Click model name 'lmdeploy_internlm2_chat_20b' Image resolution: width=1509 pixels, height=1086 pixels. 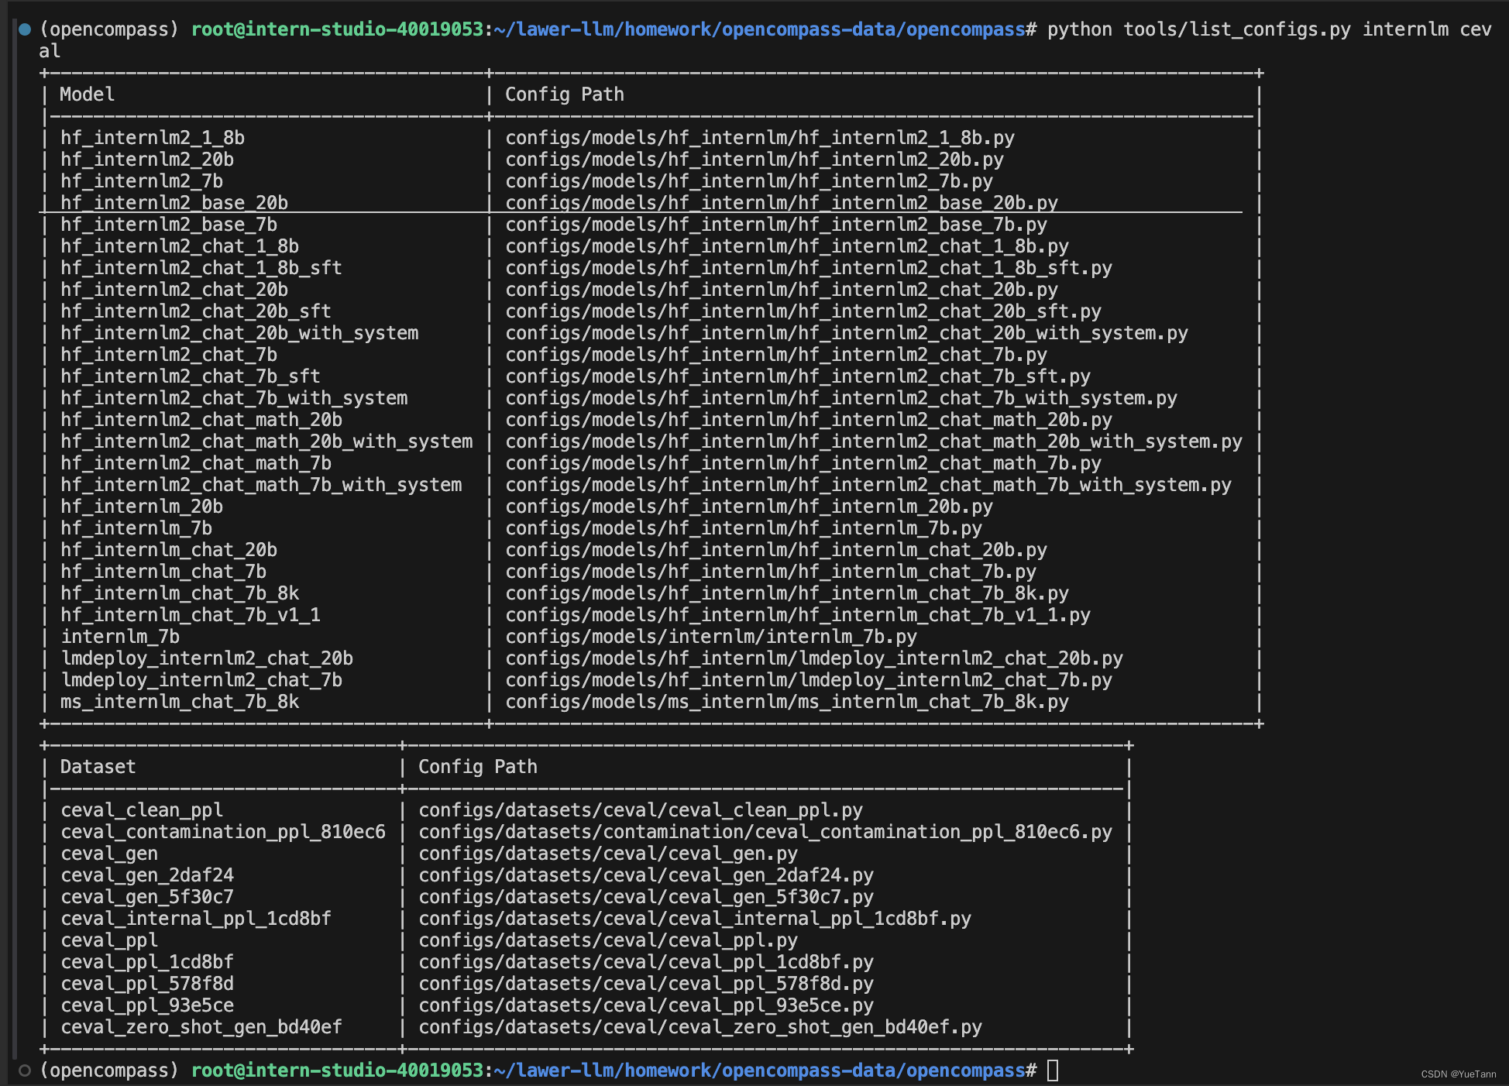pyautogui.click(x=207, y=658)
